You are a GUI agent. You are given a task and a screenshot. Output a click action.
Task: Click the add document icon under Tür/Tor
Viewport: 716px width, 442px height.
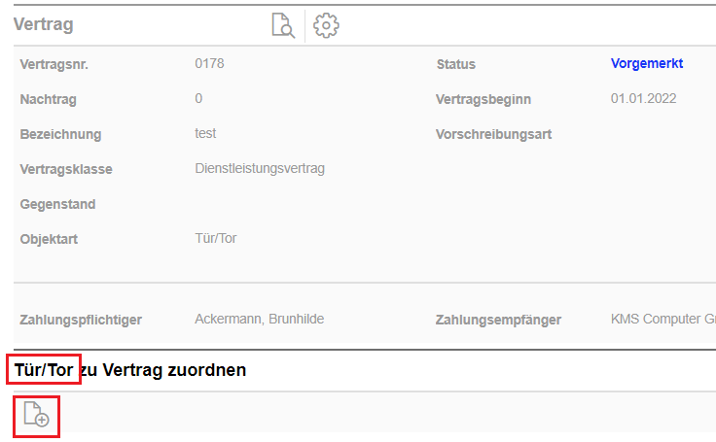point(37,414)
